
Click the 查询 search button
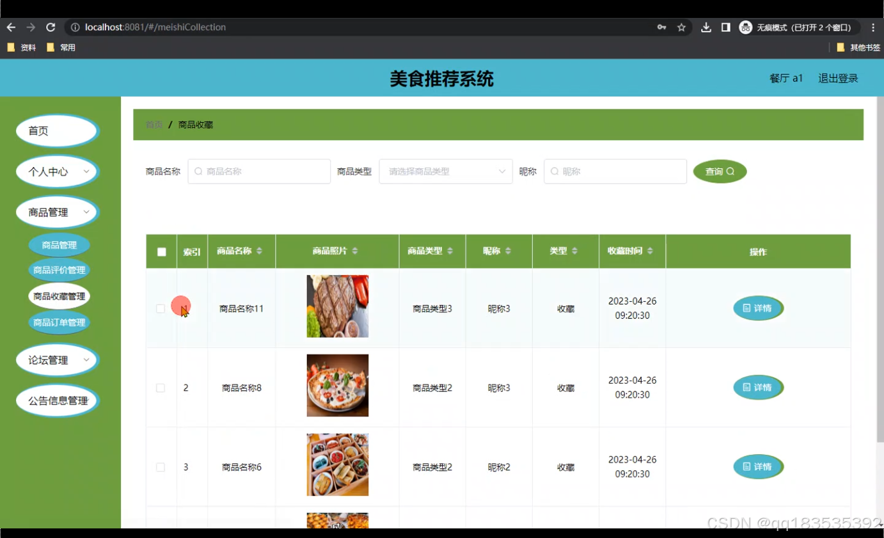720,171
